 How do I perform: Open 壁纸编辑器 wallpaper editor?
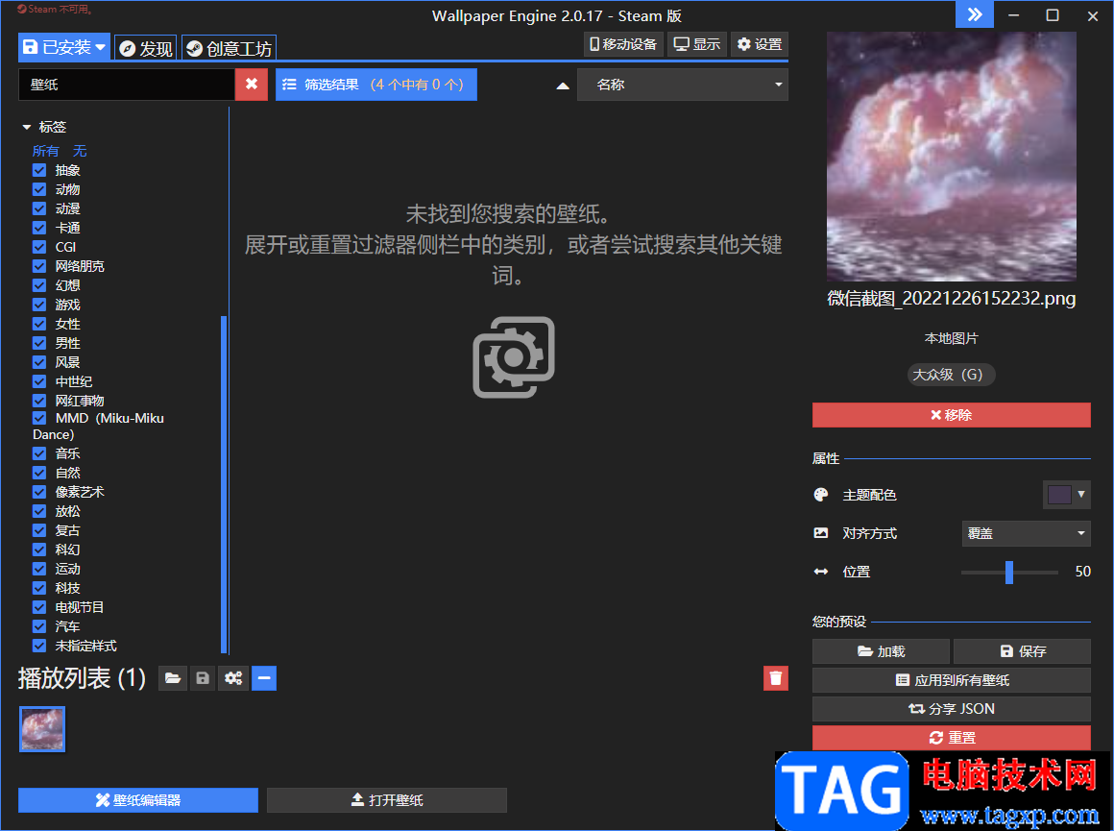pos(138,800)
